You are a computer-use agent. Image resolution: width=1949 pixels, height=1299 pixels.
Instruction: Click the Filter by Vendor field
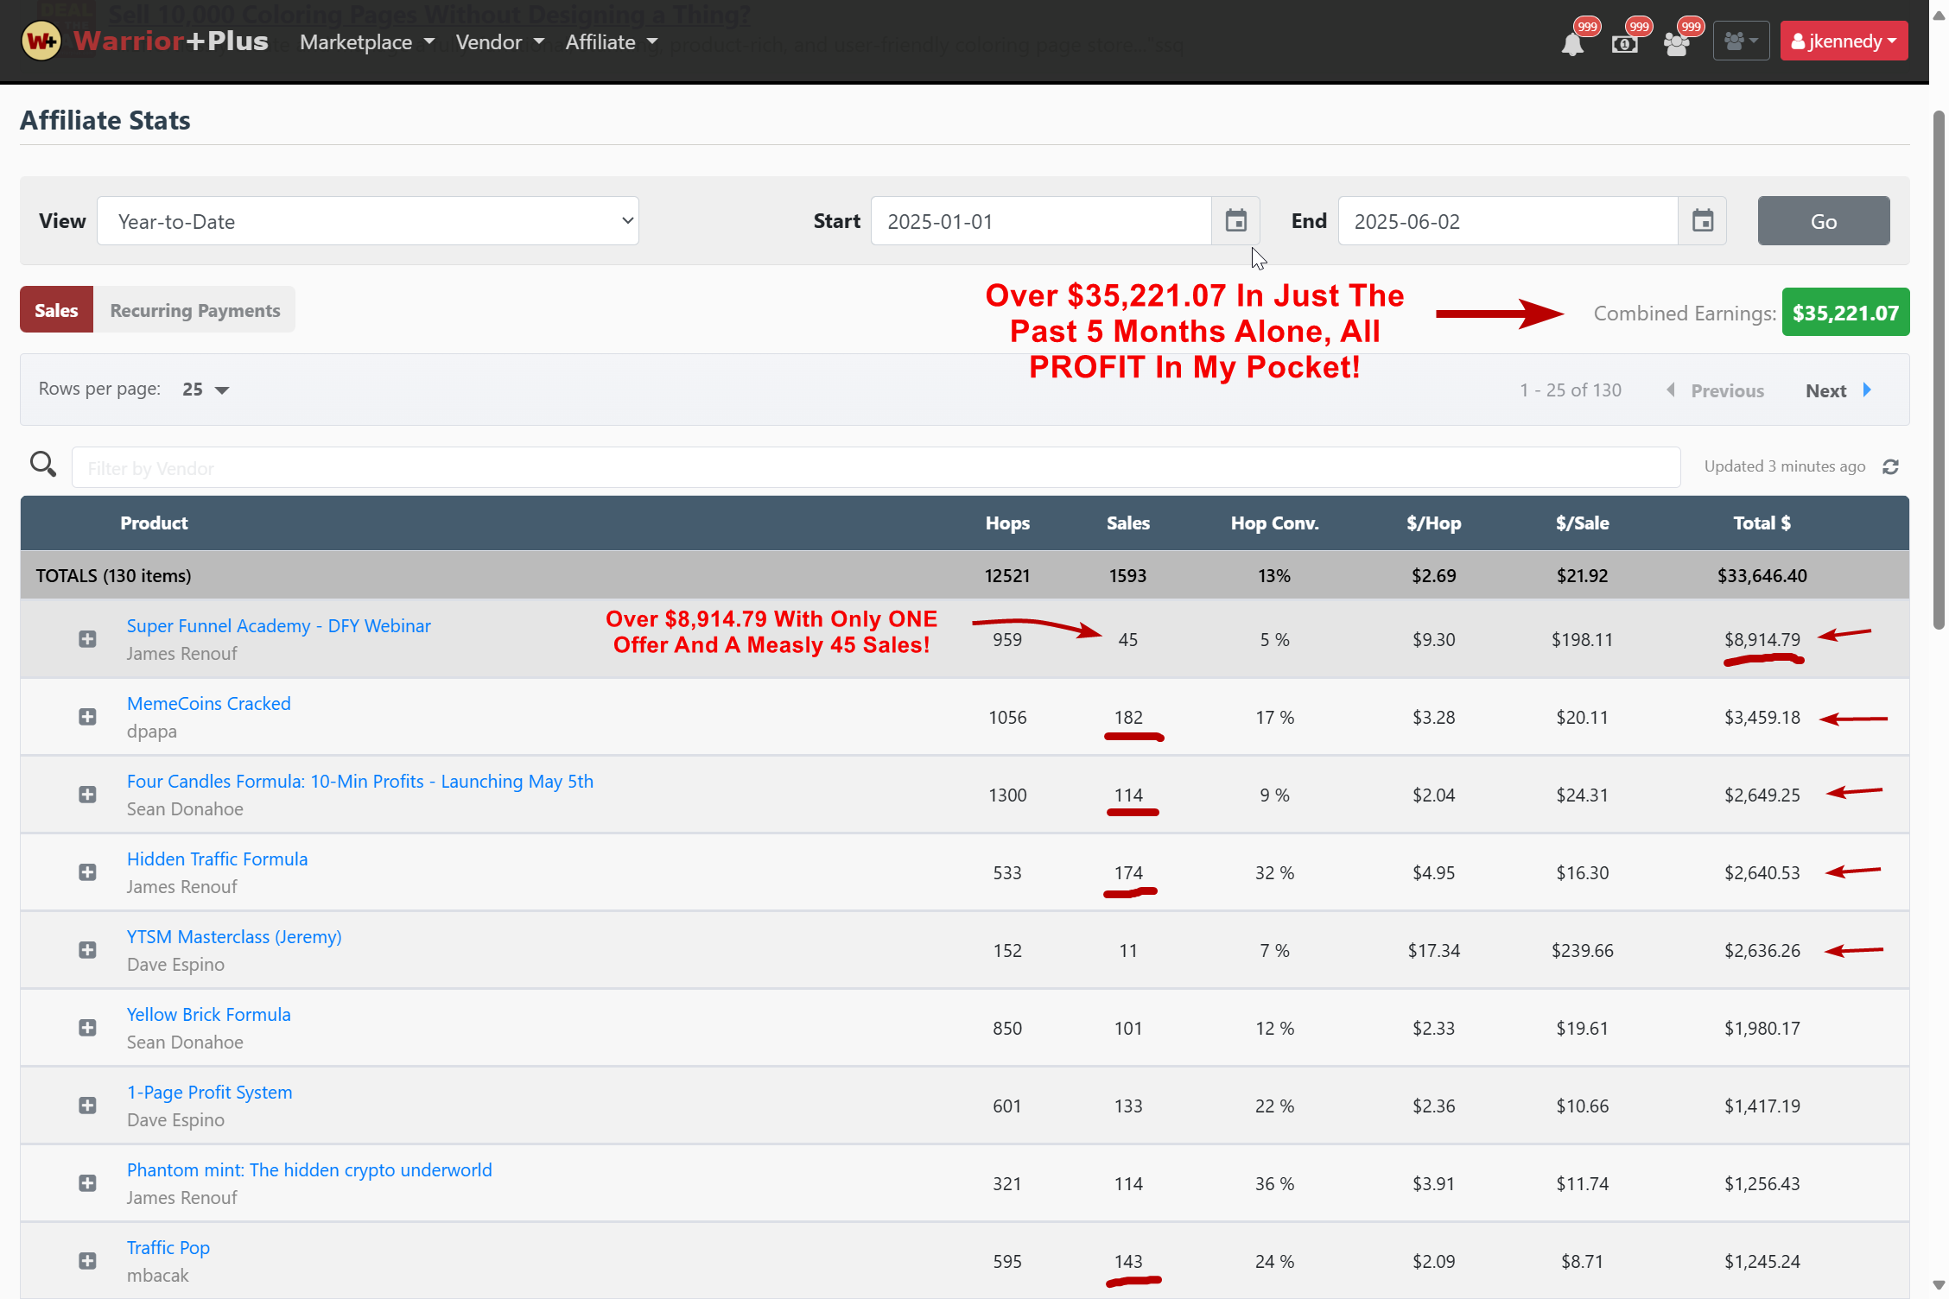(x=875, y=467)
